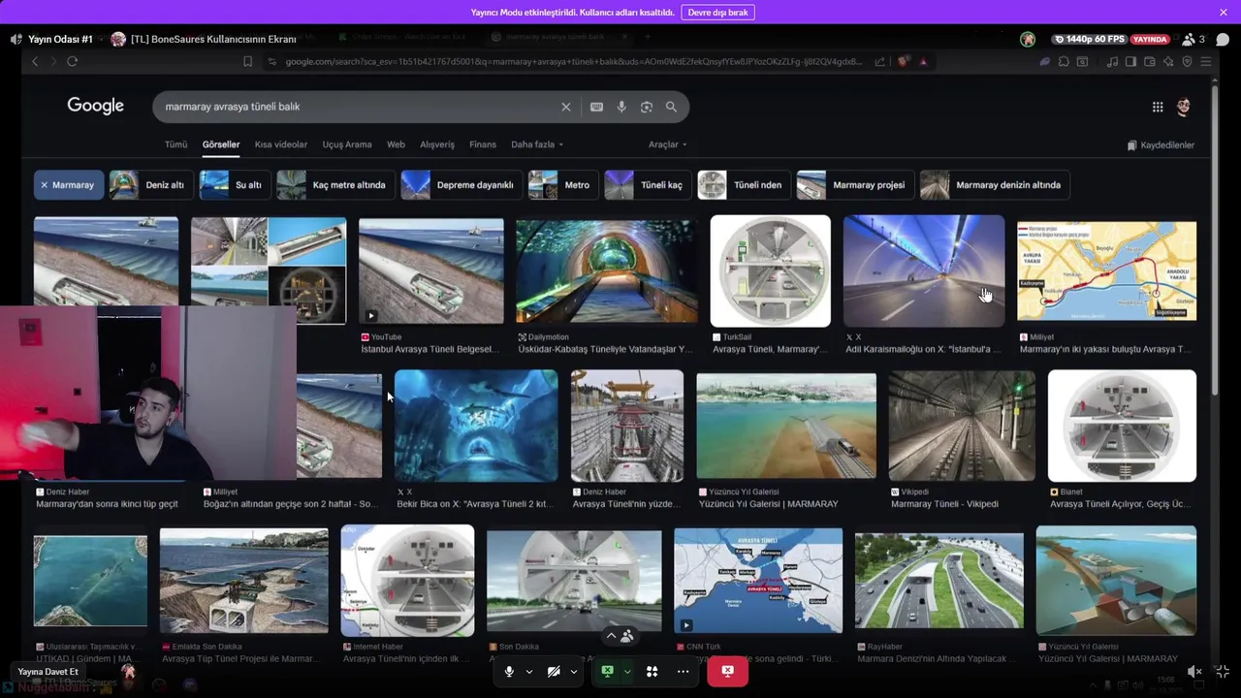Click the 'Yayına Davet Et' button

click(x=48, y=672)
